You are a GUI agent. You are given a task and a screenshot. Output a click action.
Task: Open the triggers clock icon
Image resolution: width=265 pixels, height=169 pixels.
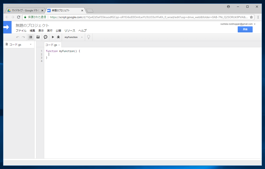point(45,37)
